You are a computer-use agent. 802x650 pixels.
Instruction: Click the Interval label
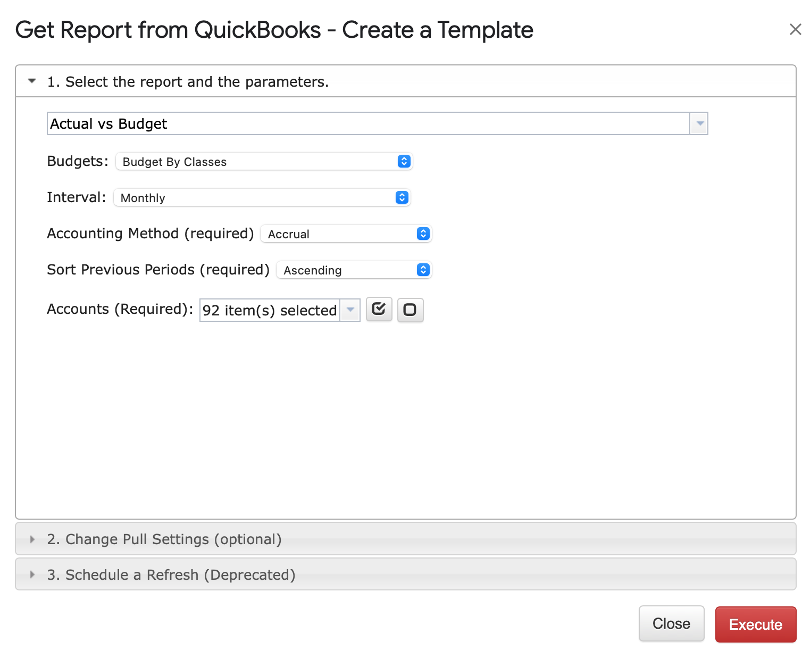[77, 197]
